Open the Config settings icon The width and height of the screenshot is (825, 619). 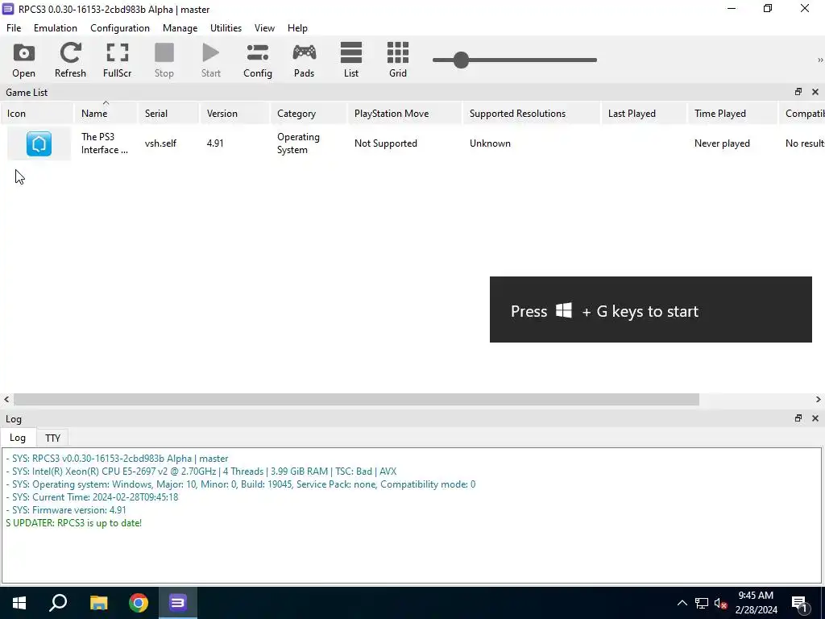[257, 60]
